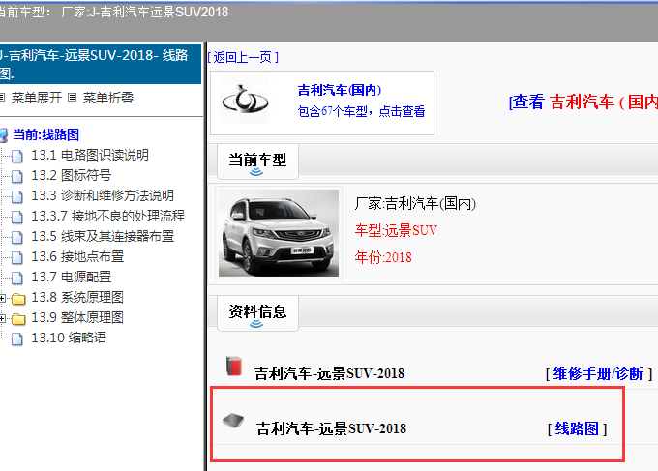Click the red book icon for repair manual
The width and height of the screenshot is (658, 471).
(x=234, y=366)
